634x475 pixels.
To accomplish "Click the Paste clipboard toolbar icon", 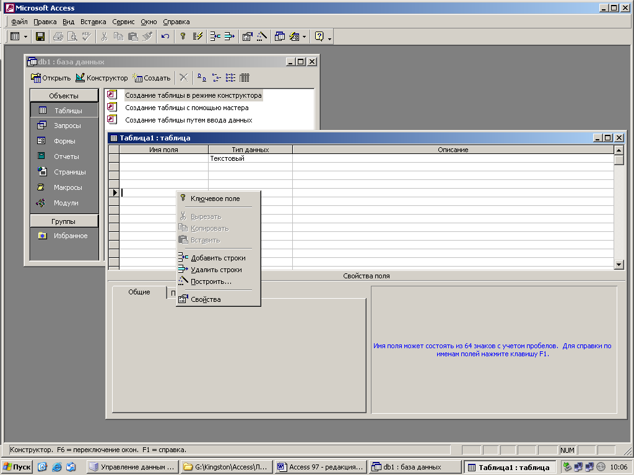I will pos(133,36).
